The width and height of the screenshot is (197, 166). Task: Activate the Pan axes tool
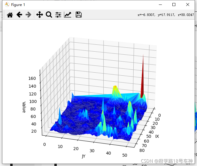[x=40, y=15]
